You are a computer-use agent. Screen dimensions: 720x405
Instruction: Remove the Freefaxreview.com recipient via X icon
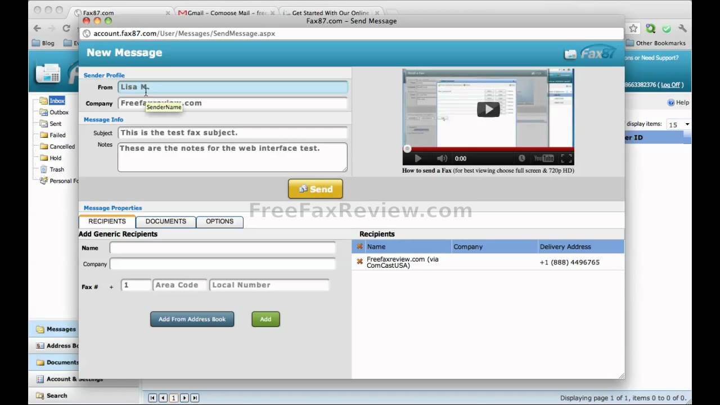click(359, 262)
